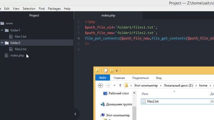
Task: Click the Этот компьютер computer icon in pane
Action: click(x=103, y=115)
